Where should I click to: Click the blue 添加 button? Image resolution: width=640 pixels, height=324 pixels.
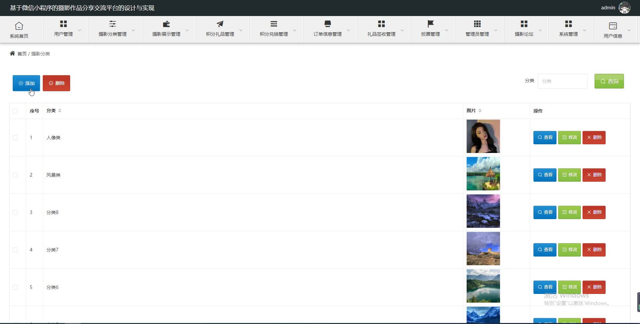click(26, 83)
